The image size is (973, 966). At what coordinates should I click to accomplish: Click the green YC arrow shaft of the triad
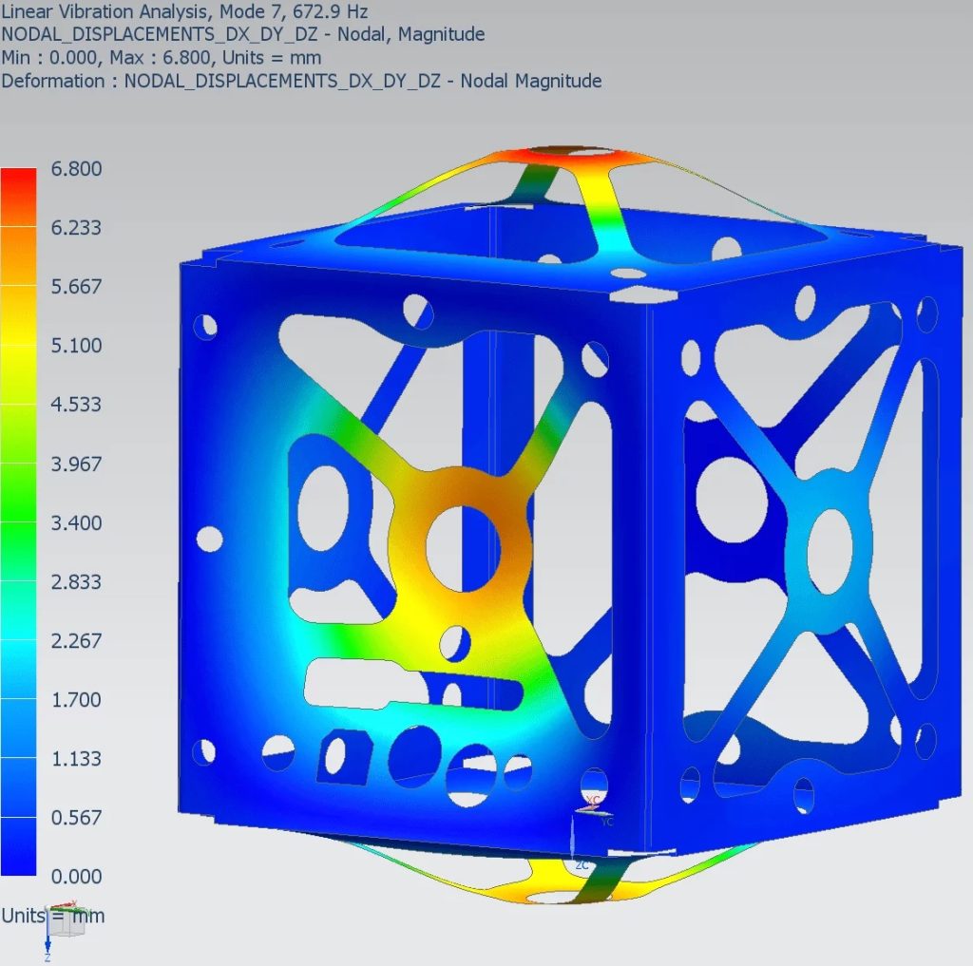point(601,814)
